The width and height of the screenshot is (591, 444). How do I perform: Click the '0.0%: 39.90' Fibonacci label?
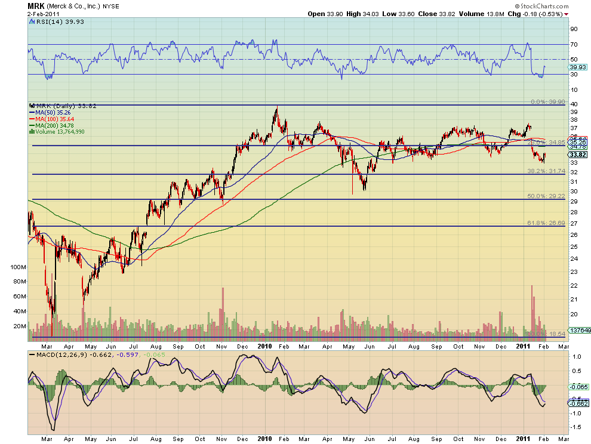click(x=547, y=102)
